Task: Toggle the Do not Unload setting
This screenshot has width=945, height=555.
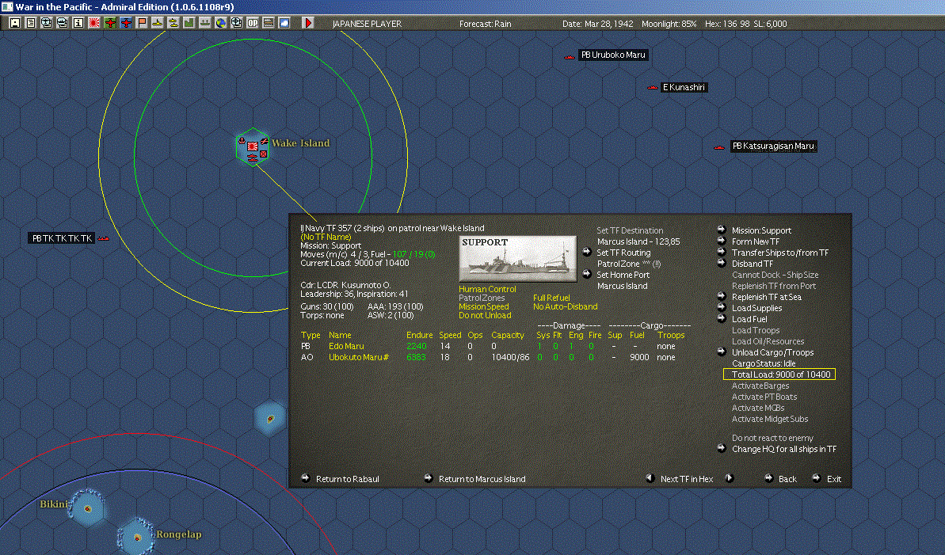Action: click(x=485, y=315)
